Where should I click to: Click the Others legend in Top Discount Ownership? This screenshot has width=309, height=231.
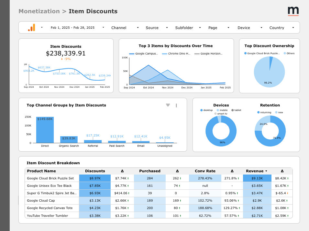[x=289, y=54]
